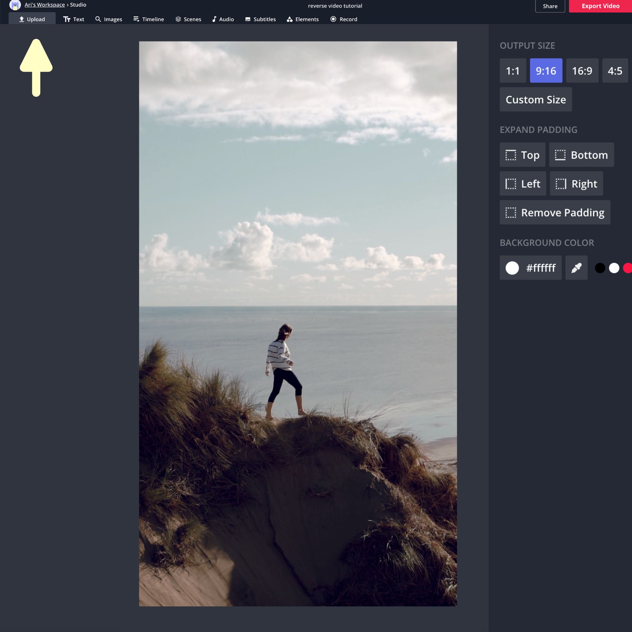Viewport: 632px width, 632px height.
Task: Go to Ari's Workspace link
Action: click(44, 5)
